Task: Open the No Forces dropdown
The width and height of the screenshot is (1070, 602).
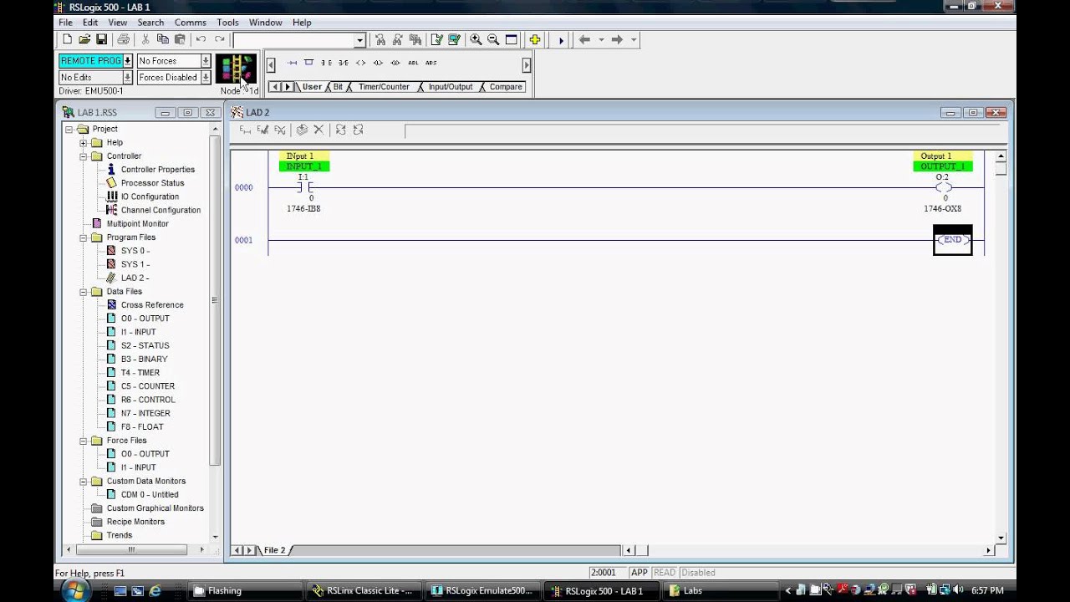Action: (206, 61)
